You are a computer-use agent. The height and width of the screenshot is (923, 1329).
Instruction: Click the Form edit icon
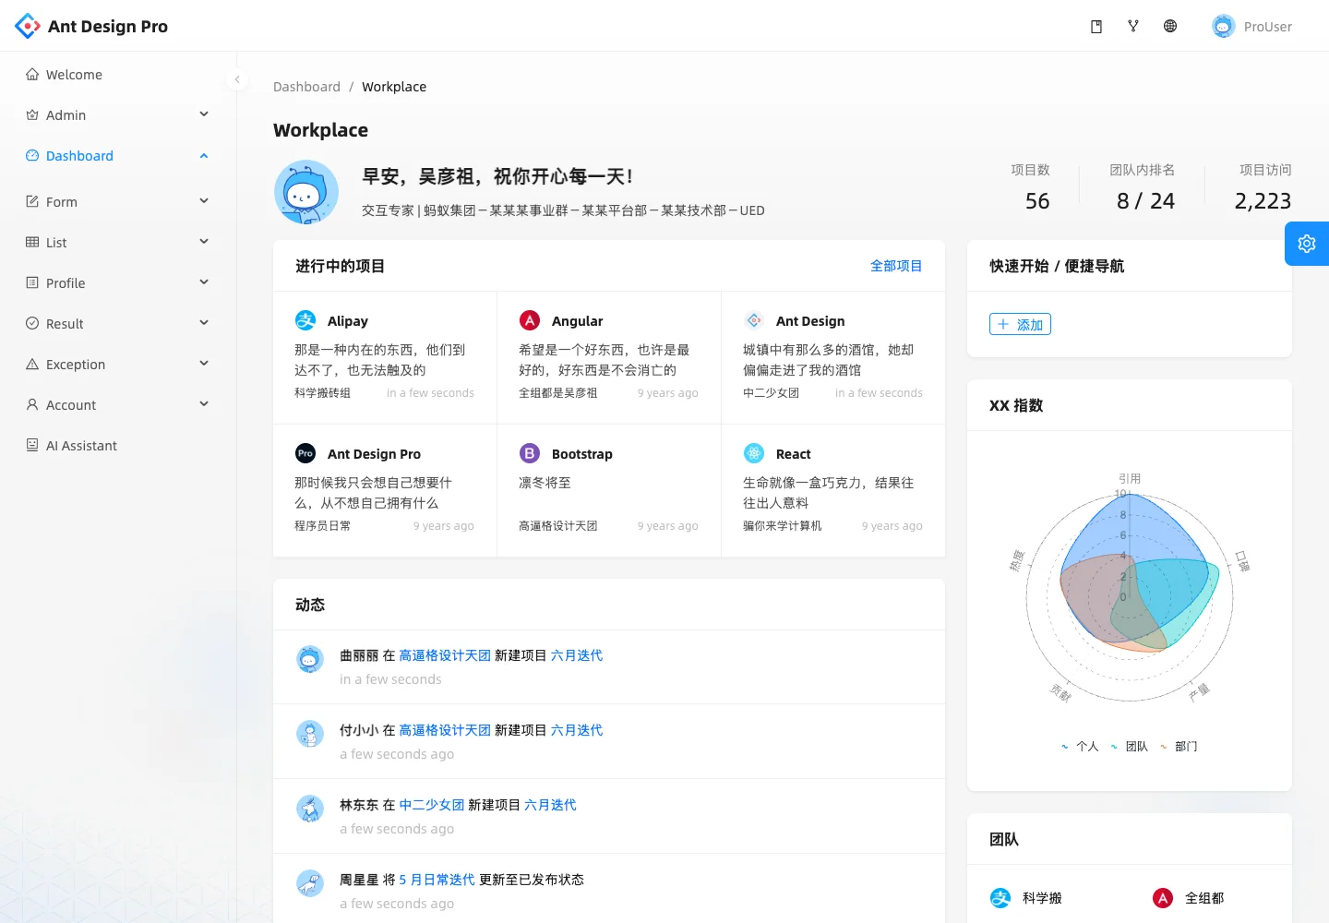coord(32,202)
